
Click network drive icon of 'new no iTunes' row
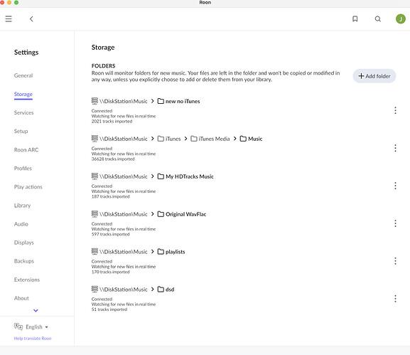click(95, 101)
